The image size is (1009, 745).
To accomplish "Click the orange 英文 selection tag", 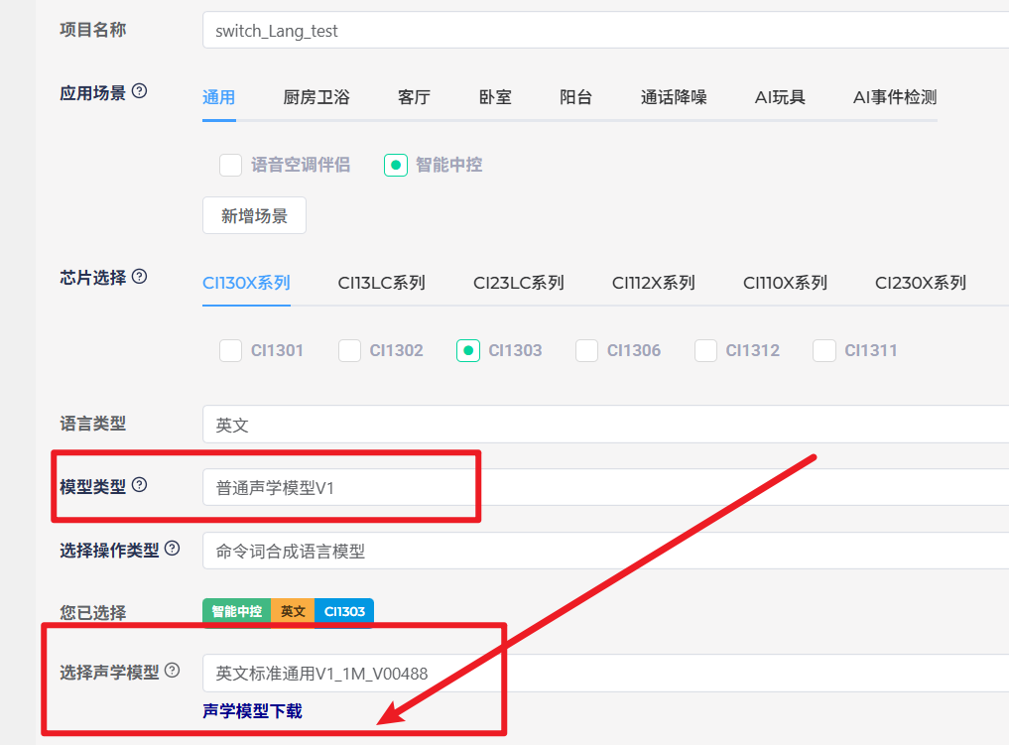I will 293,611.
